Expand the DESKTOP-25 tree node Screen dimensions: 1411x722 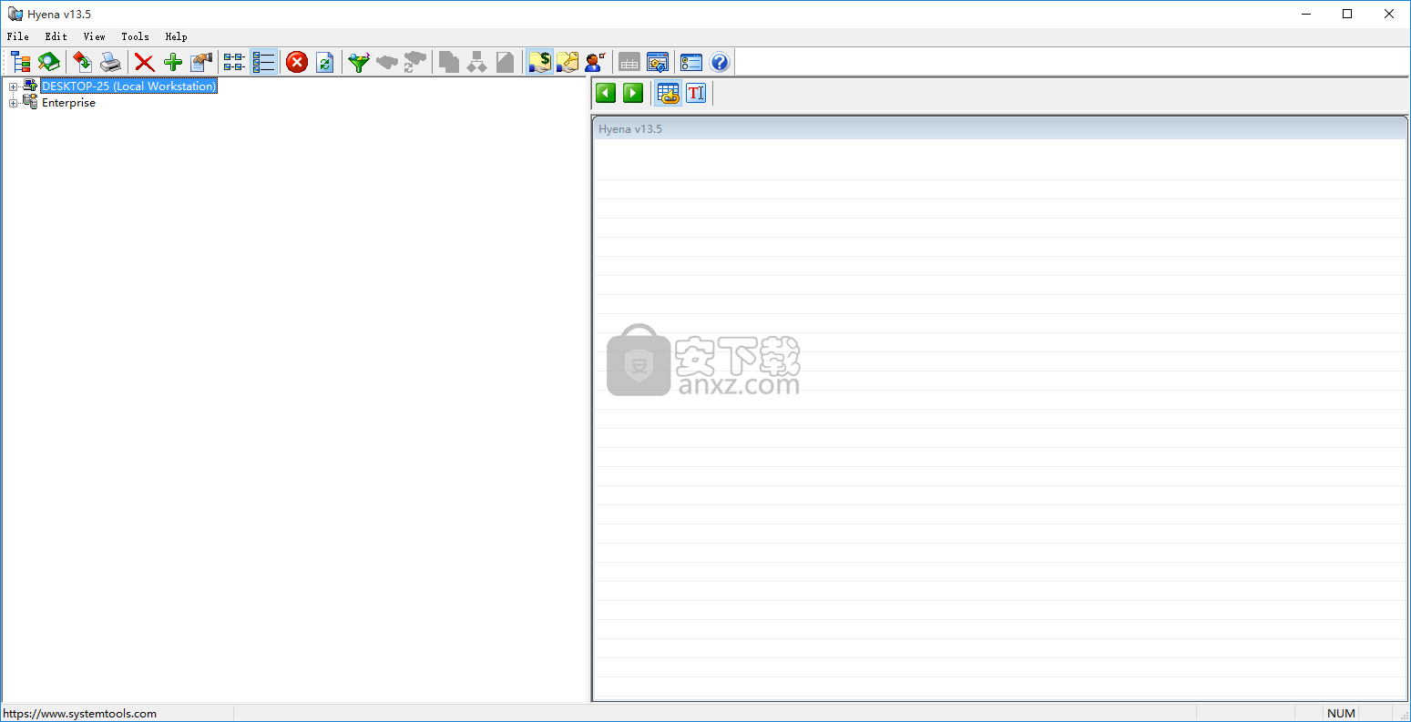13,86
